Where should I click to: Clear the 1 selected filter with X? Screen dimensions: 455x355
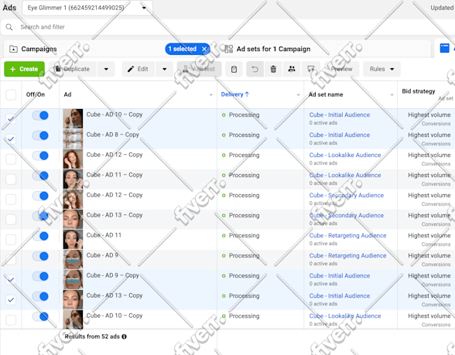[x=204, y=49]
